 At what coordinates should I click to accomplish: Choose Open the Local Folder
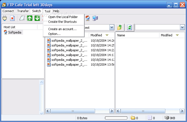tap(64, 17)
